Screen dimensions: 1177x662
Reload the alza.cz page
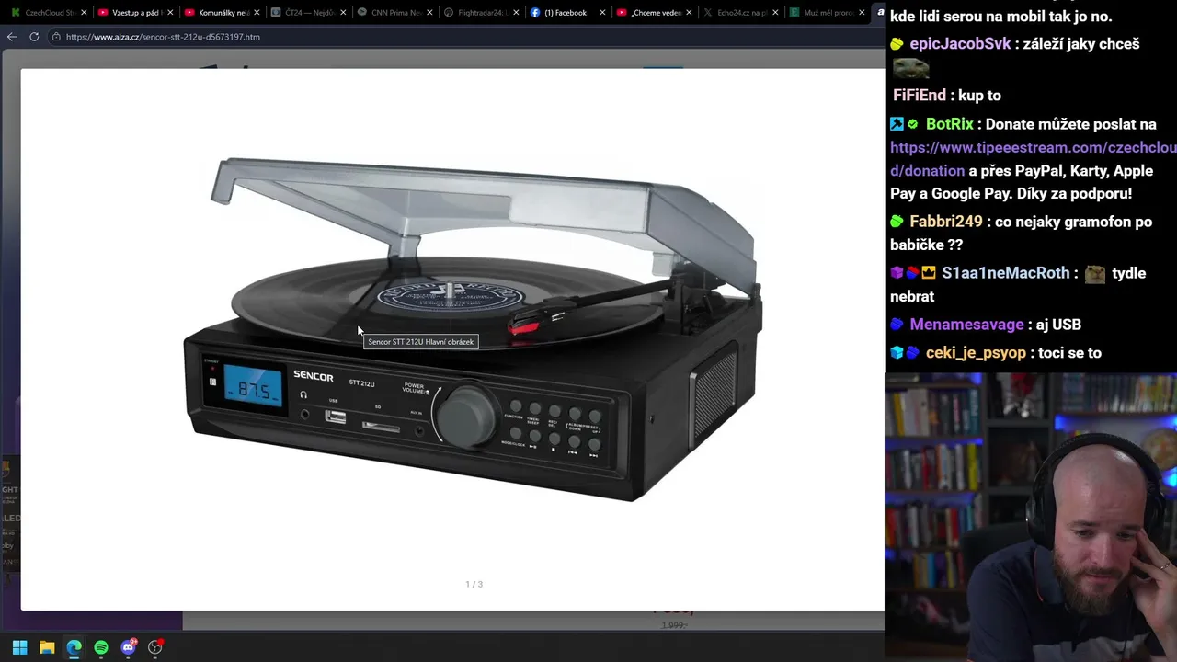click(34, 37)
